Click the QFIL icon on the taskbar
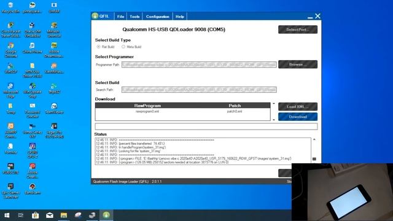Image resolution: width=393 pixels, height=221 pixels. click(106, 215)
